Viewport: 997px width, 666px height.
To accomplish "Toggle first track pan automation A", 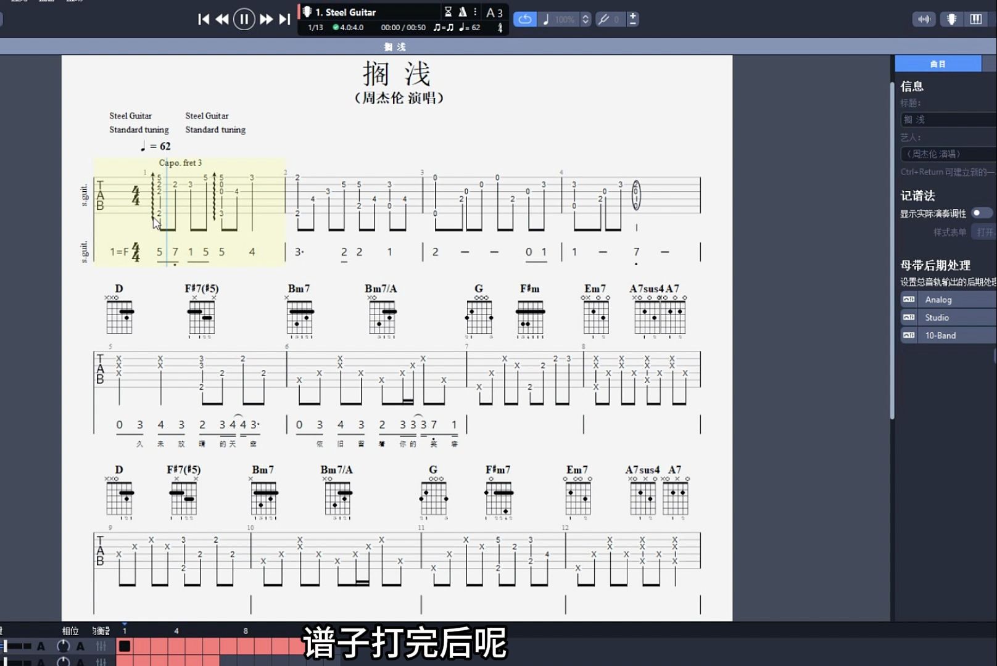I will (80, 646).
